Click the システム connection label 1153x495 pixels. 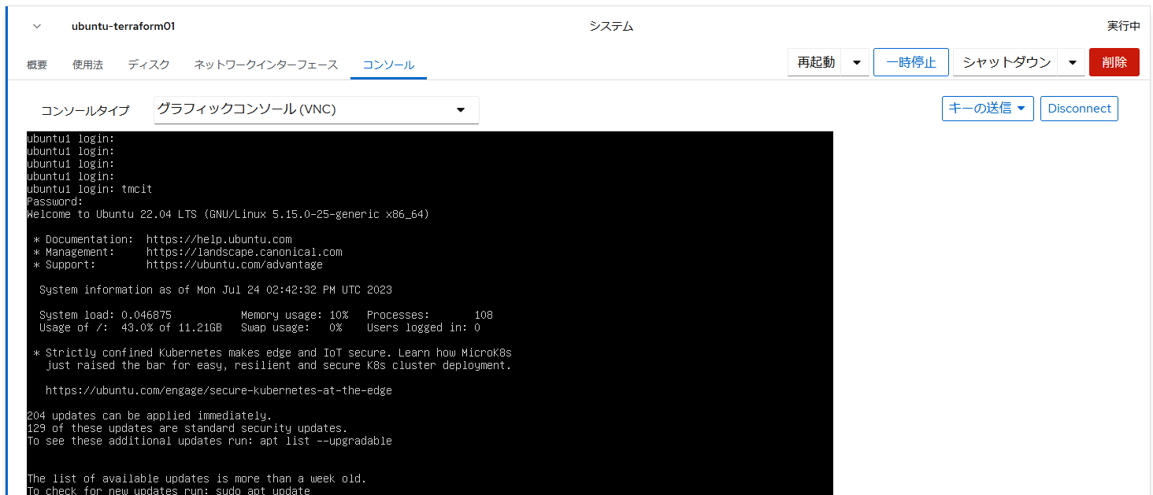click(x=611, y=26)
